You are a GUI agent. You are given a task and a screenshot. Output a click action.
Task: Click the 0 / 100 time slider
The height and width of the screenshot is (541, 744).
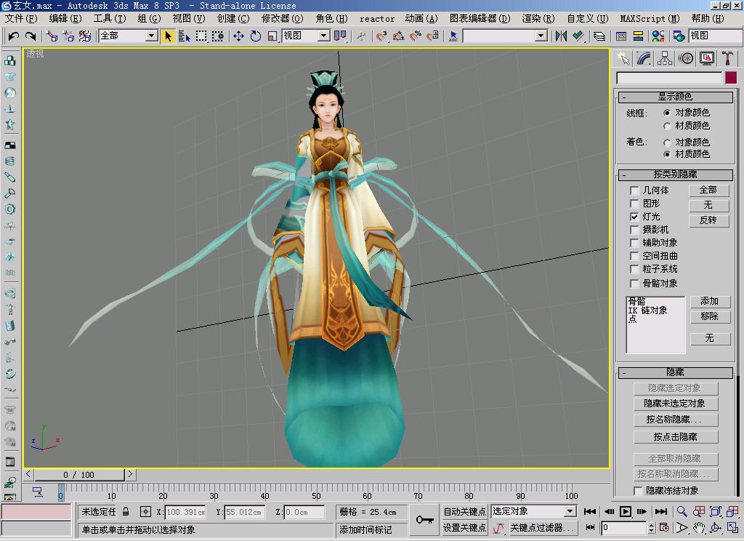point(79,474)
